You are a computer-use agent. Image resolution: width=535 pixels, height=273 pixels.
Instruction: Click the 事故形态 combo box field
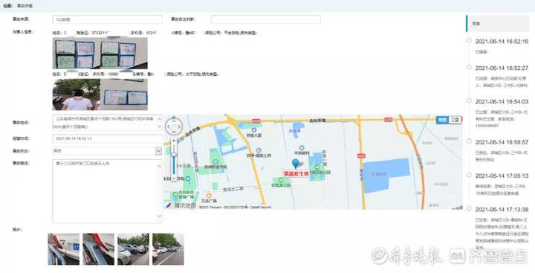(x=108, y=151)
